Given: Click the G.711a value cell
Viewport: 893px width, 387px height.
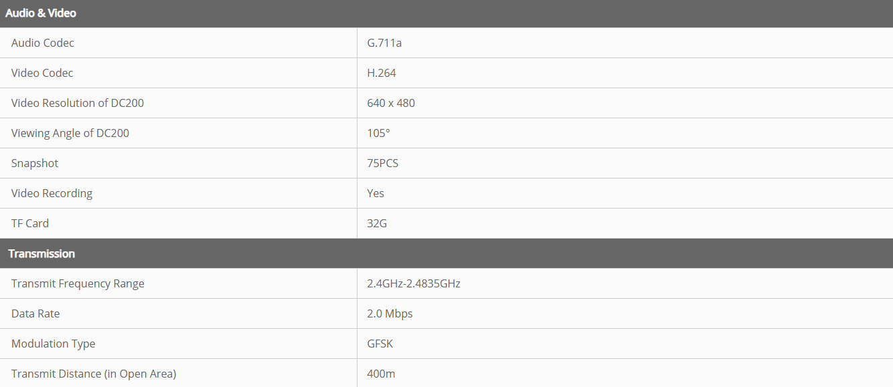Looking at the screenshot, I should click(384, 43).
